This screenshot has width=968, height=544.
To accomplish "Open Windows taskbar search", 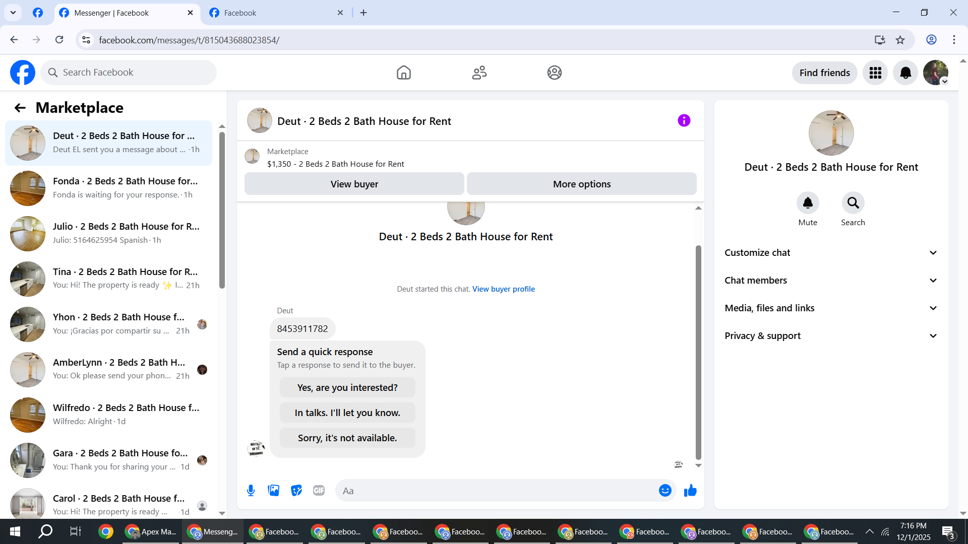I will (45, 531).
